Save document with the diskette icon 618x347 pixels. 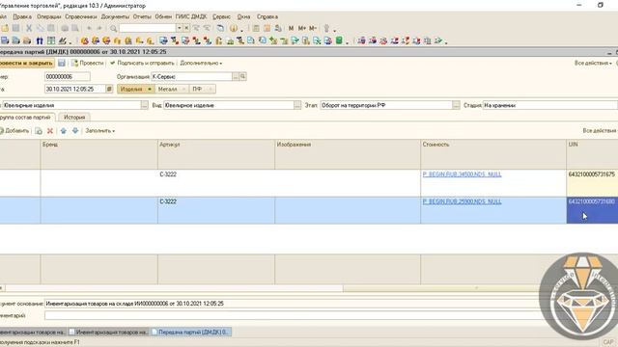pos(62,63)
